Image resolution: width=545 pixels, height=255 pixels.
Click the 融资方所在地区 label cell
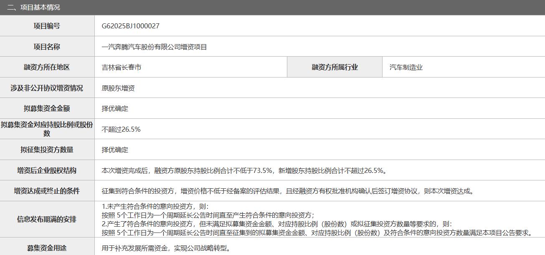pyautogui.click(x=47, y=67)
